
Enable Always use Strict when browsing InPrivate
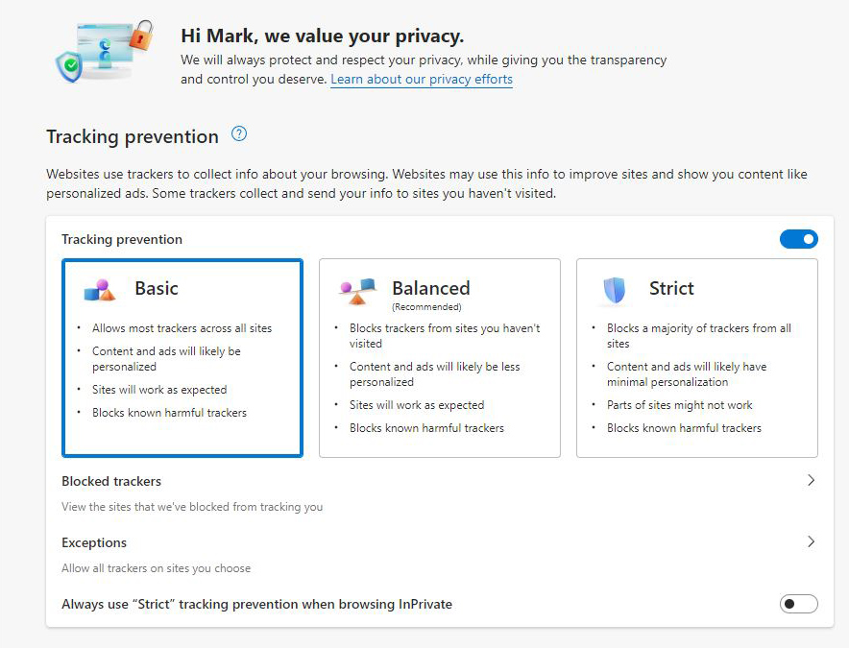pyautogui.click(x=799, y=604)
